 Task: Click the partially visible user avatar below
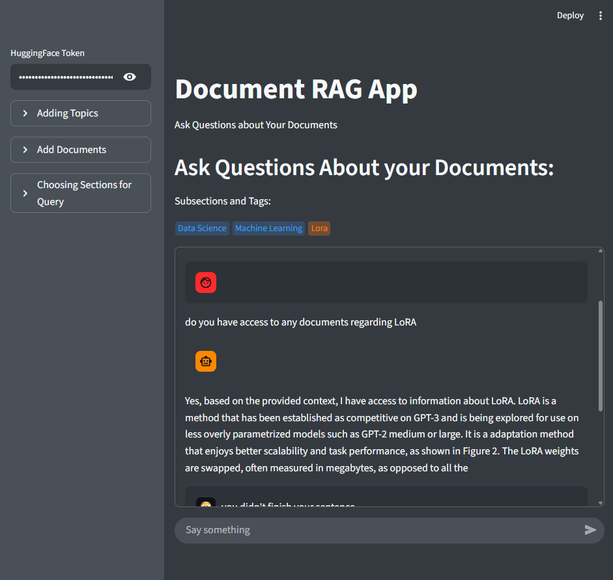[x=206, y=503]
